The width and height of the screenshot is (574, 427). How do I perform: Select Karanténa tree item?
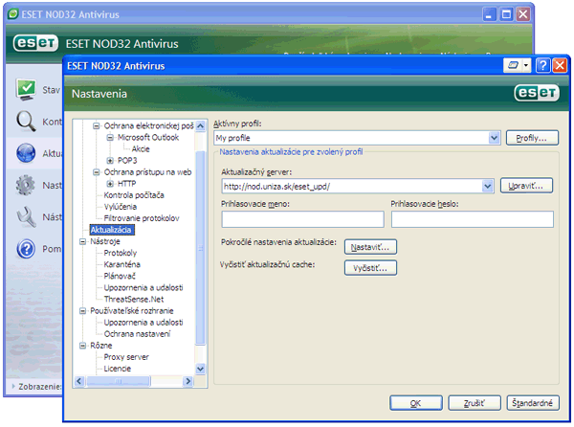coord(121,264)
